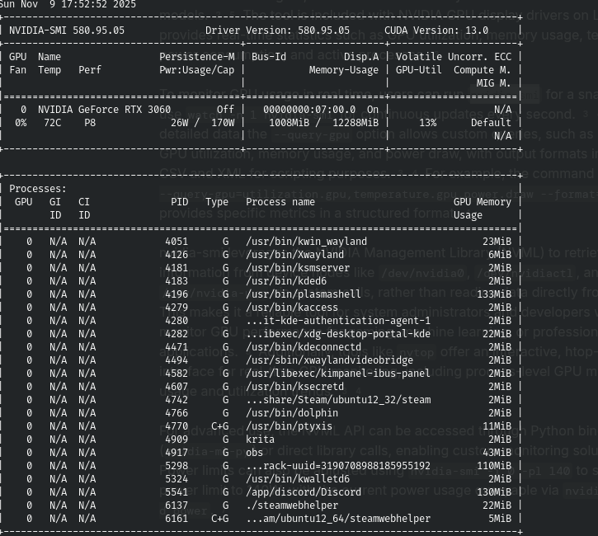Viewport: 598px width, 536px height.
Task: Click the "Persistence-M" column header
Action: pyautogui.click(x=197, y=57)
